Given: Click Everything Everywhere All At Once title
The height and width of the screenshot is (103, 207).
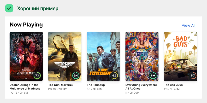Looking at the screenshot, I should 141,87.
